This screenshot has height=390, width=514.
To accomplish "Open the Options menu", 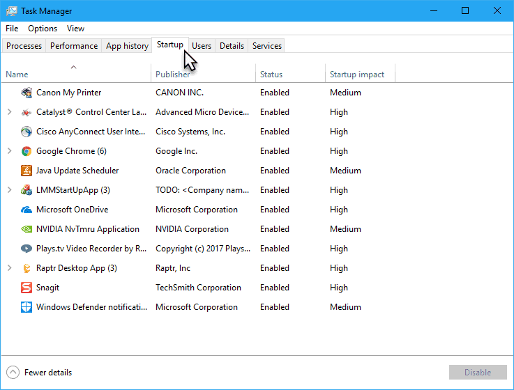I will (x=43, y=29).
